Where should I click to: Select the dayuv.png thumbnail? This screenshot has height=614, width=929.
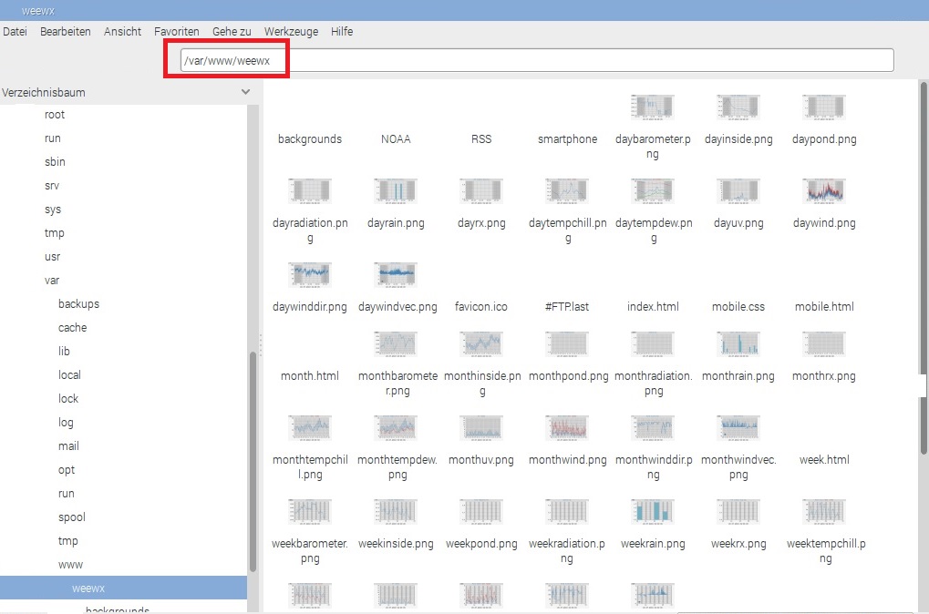pyautogui.click(x=738, y=190)
